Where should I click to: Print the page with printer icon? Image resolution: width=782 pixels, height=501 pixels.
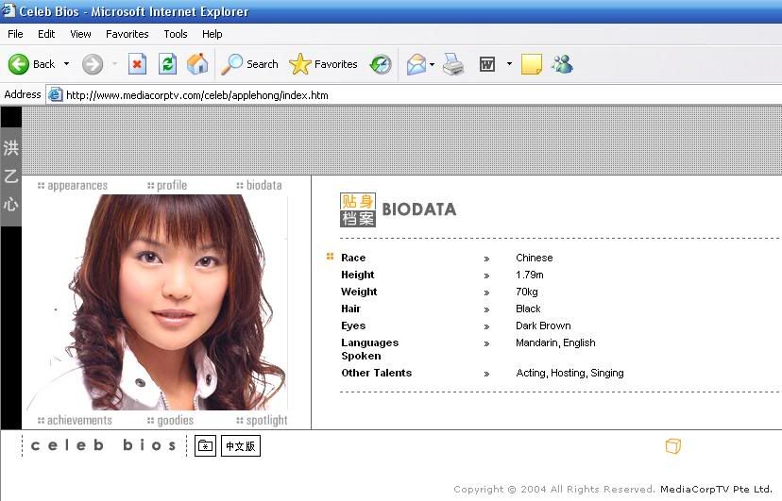tap(453, 64)
